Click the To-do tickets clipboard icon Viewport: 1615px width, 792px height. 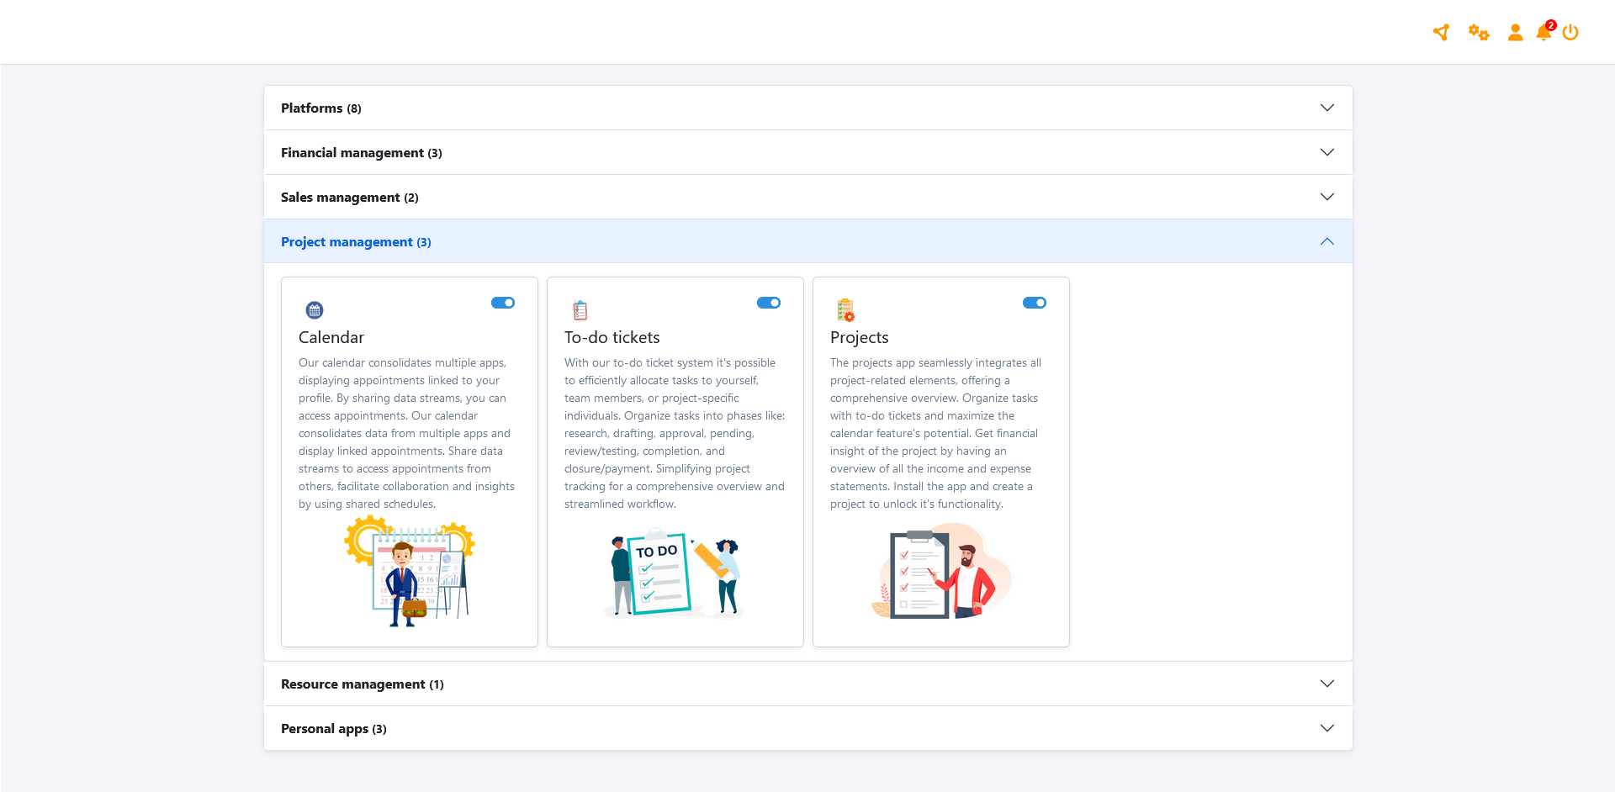(x=580, y=310)
